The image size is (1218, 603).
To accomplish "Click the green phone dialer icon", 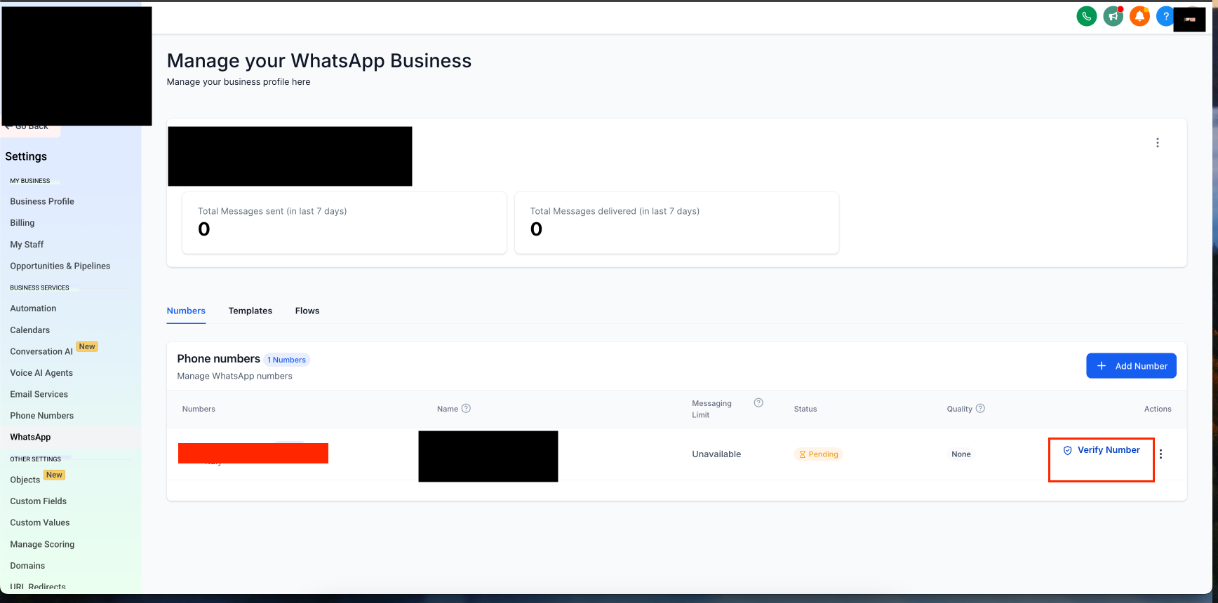I will [1086, 16].
